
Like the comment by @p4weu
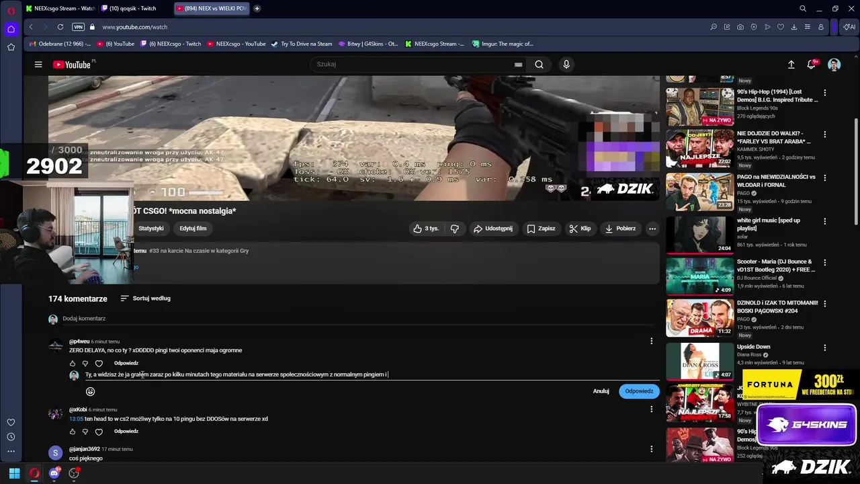coord(73,364)
